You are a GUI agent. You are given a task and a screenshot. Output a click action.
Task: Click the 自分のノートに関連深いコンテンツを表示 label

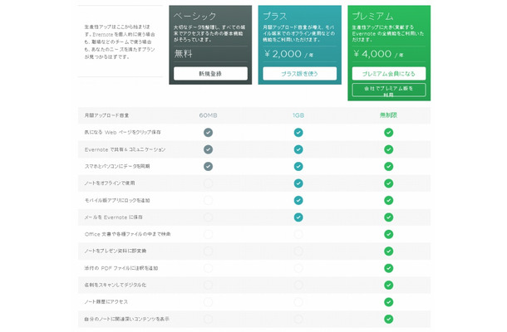(x=126, y=319)
